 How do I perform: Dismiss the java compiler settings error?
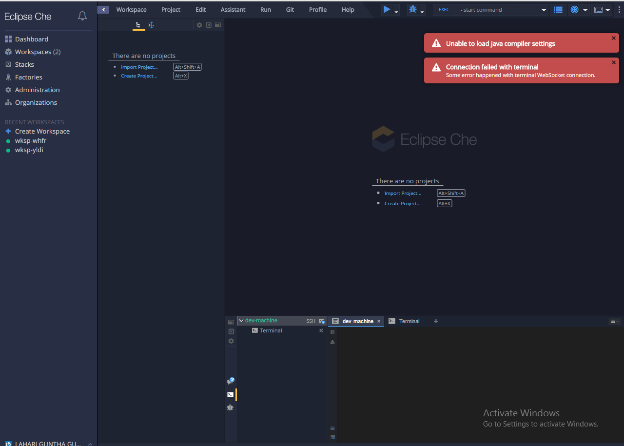click(x=614, y=38)
